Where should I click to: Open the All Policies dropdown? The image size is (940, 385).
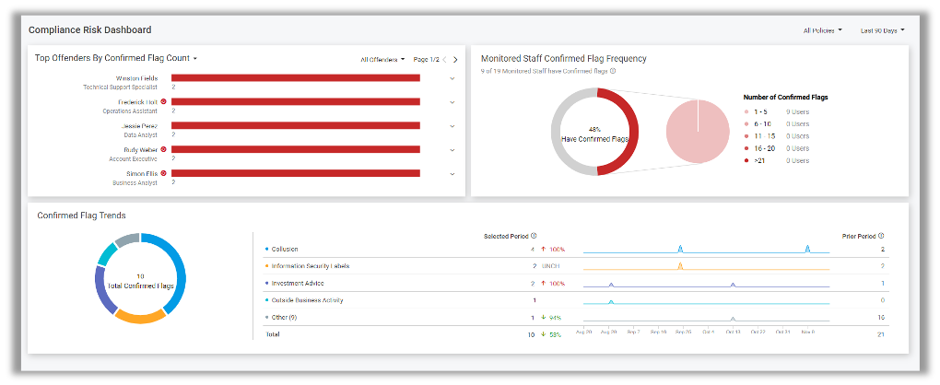click(822, 30)
